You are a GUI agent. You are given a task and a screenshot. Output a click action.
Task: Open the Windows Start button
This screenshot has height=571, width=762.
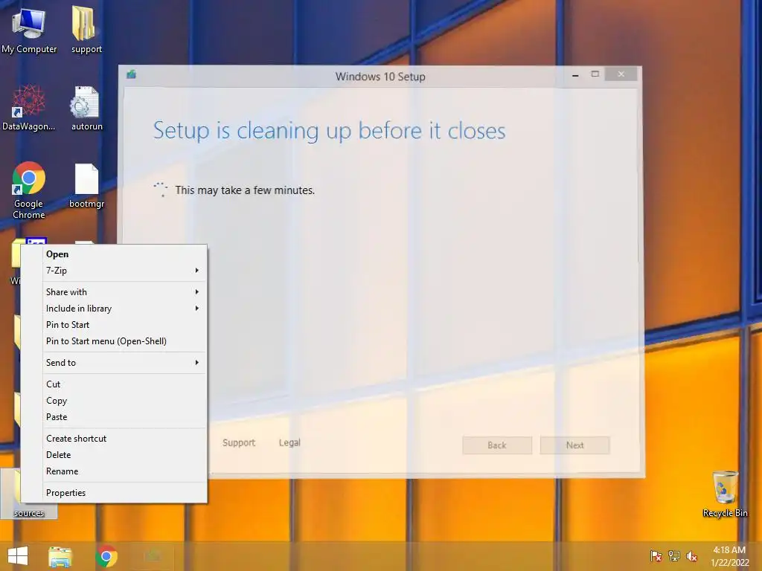[18, 556]
